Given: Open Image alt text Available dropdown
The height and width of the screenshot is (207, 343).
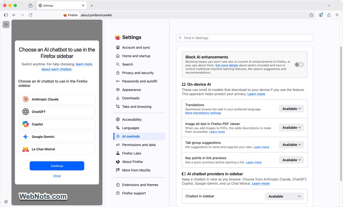Looking at the screenshot, I should 292,128.
